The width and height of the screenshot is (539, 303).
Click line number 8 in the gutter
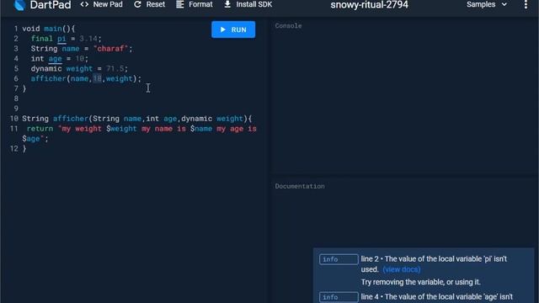point(16,98)
